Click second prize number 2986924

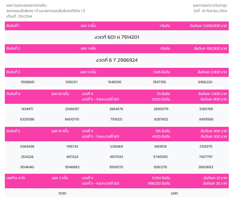(x=116, y=60)
